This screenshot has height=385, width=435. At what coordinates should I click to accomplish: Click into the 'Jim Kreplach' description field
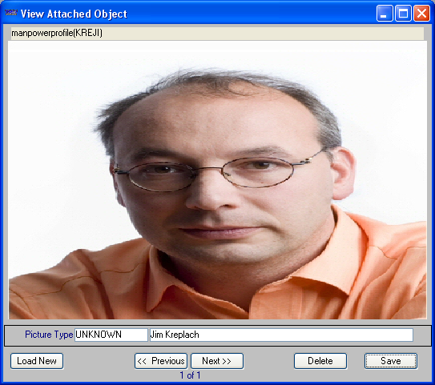click(x=281, y=335)
